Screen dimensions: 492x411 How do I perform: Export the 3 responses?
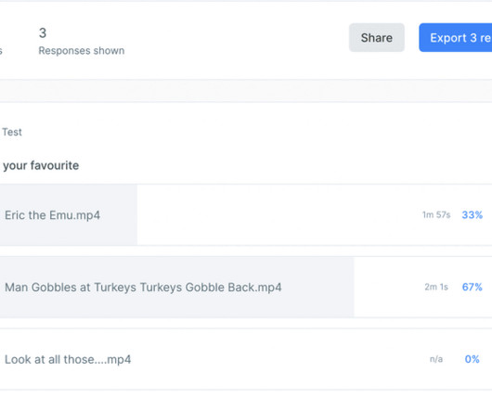click(x=456, y=38)
